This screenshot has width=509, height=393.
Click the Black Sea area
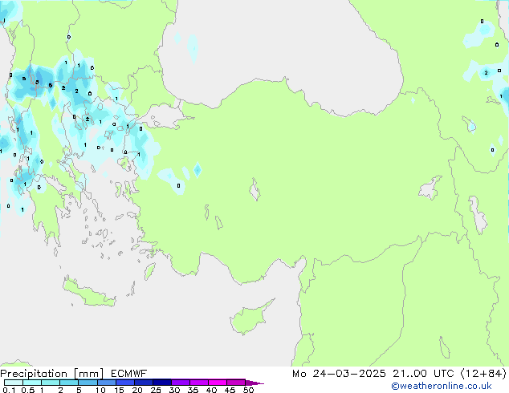(281, 48)
